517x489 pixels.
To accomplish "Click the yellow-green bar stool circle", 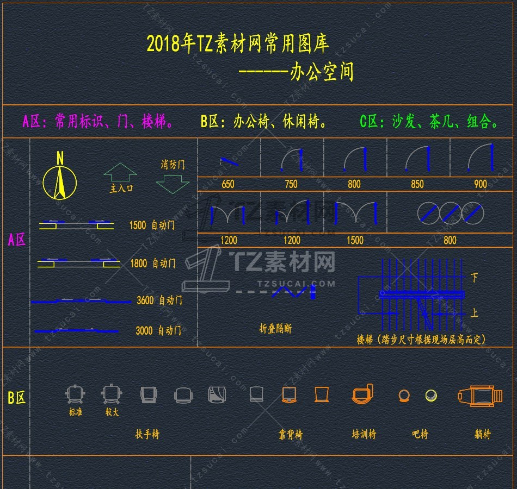I will pos(431,395).
